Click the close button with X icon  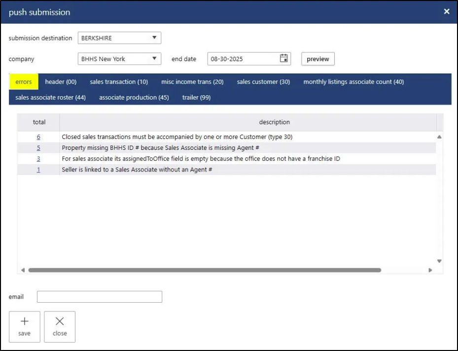60,327
